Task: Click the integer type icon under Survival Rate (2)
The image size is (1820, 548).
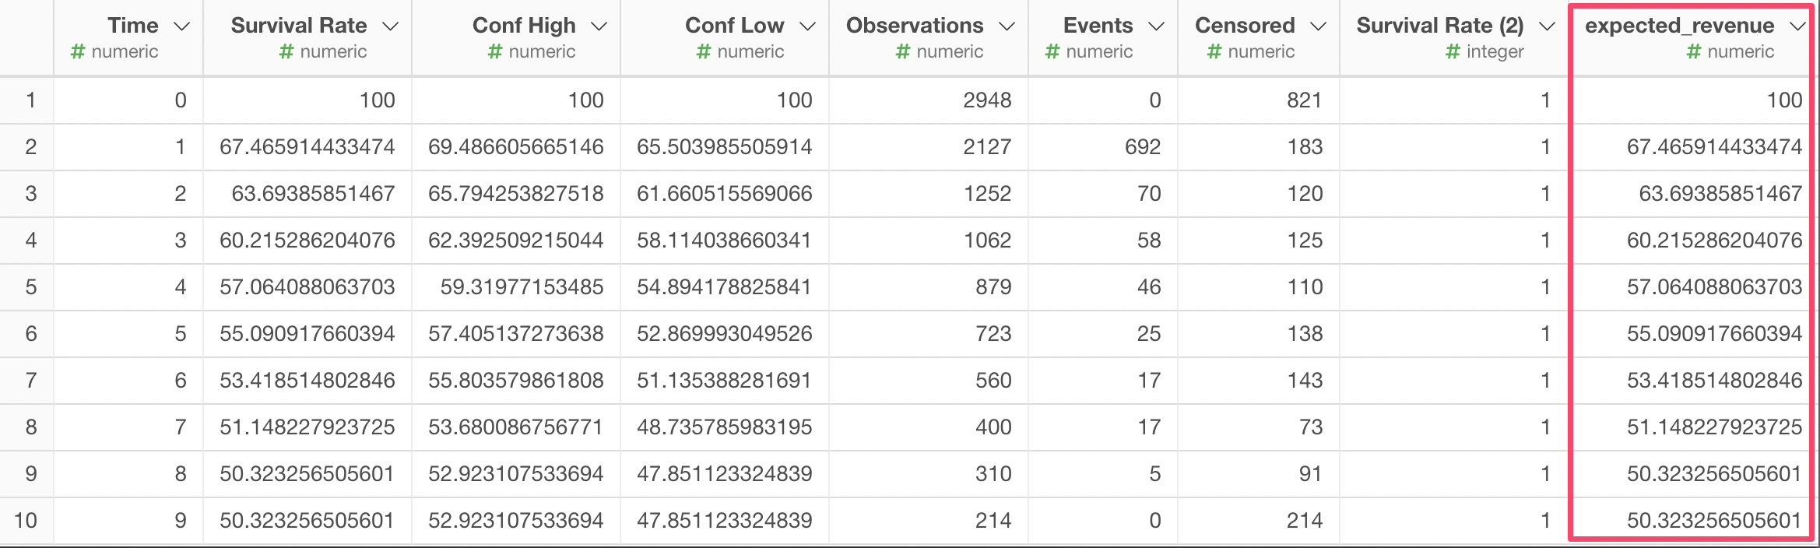Action: pos(1453,52)
